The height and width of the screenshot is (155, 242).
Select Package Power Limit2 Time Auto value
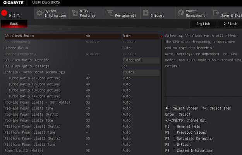(x=126, y=120)
